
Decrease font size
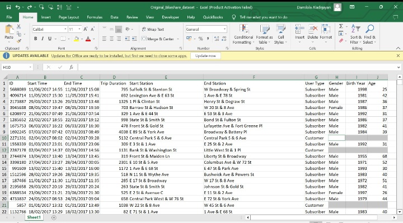[x=92, y=29]
